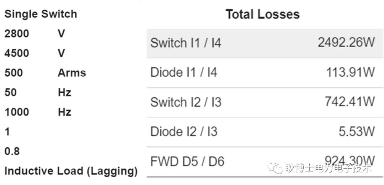Image resolution: width=384 pixels, height=185 pixels.
Task: Click the 2800 voltage value
Action: (x=17, y=34)
